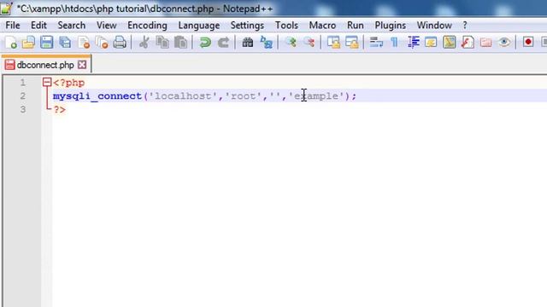This screenshot has width=547, height=307.
Task: Collapse the <?php fold marker
Action: 47,82
